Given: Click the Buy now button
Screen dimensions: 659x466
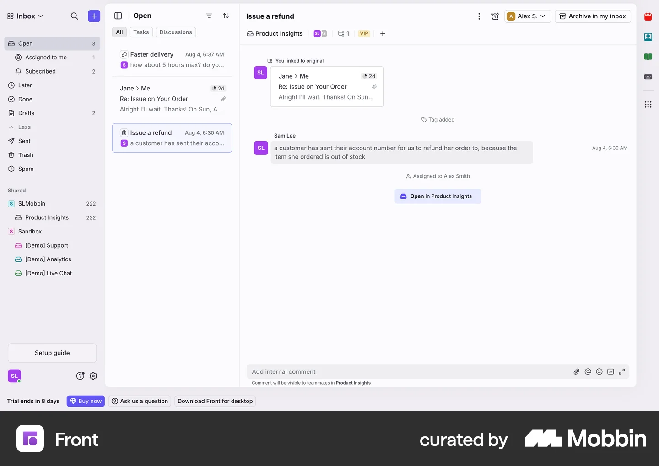Looking at the screenshot, I should coord(86,401).
